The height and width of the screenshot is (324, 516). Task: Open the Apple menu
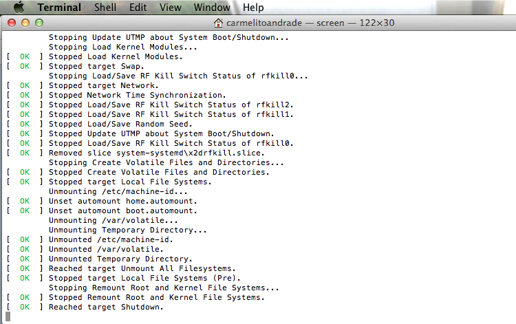tap(19, 7)
